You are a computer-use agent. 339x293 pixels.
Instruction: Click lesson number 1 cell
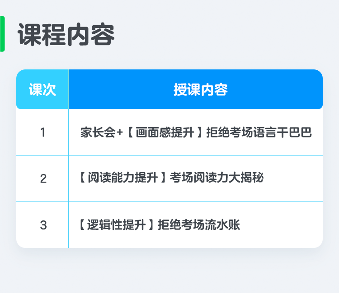42,132
